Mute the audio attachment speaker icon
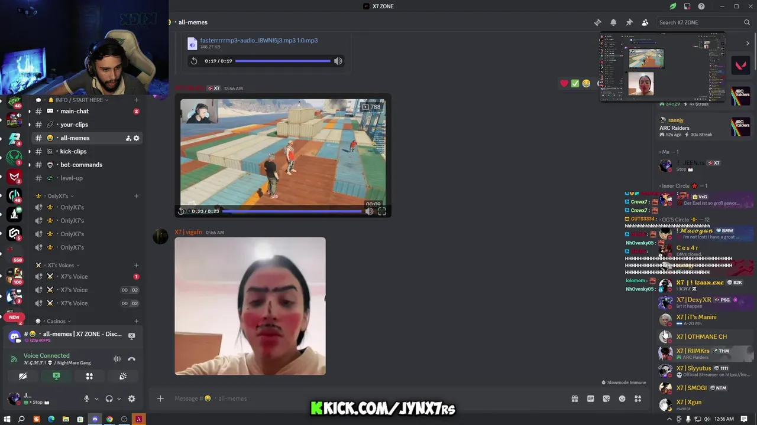The height and width of the screenshot is (425, 757). click(338, 61)
